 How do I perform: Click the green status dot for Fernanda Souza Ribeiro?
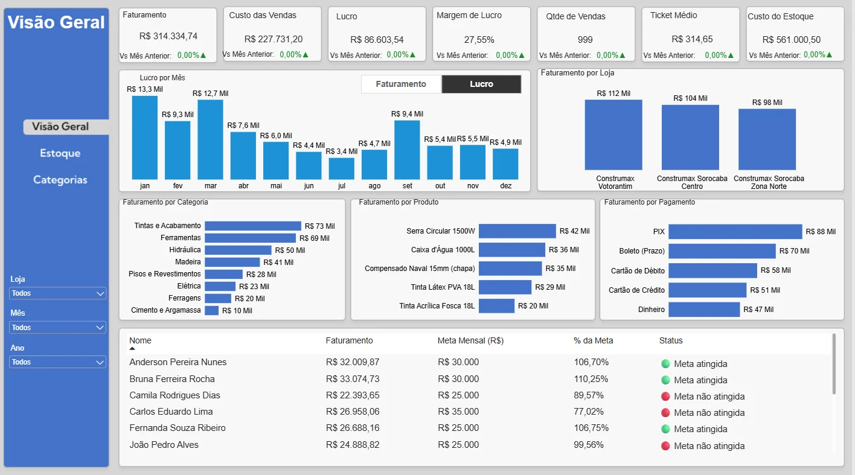[x=665, y=429]
